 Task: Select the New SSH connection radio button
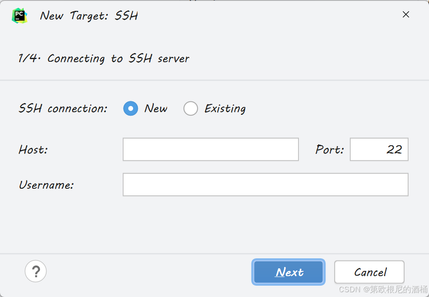(x=131, y=109)
